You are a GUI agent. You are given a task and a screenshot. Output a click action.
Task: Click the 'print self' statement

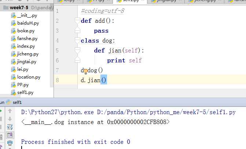[124, 61]
